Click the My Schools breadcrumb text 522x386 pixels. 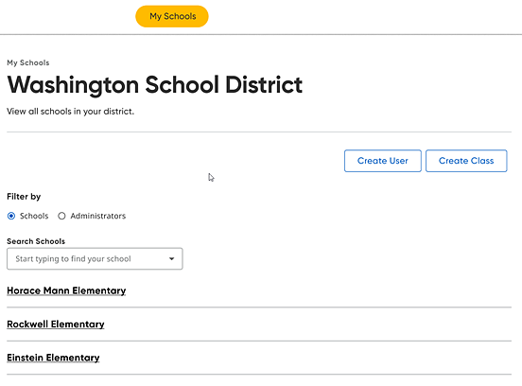[x=28, y=62]
